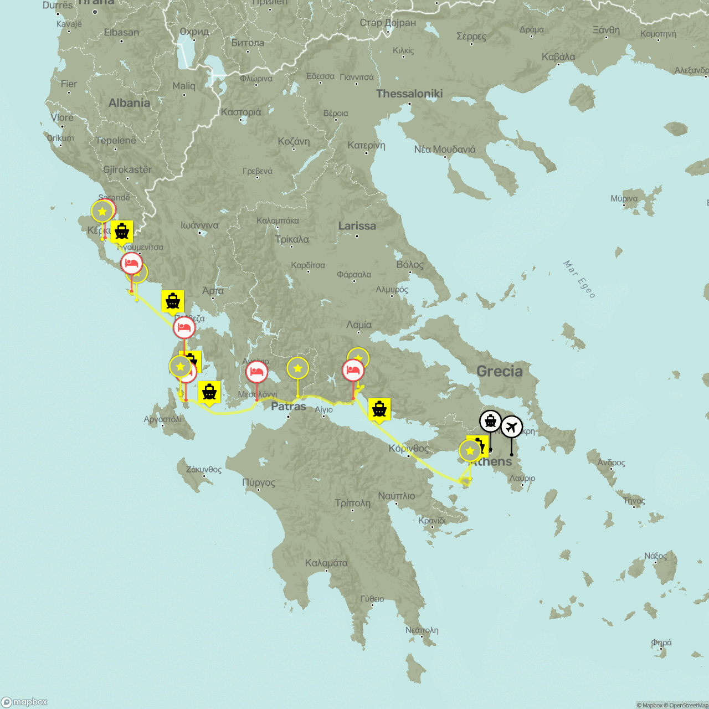
Task: Click the Albania country label
Action: pos(129,102)
